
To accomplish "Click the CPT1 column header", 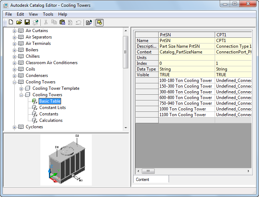I will (x=233, y=35).
